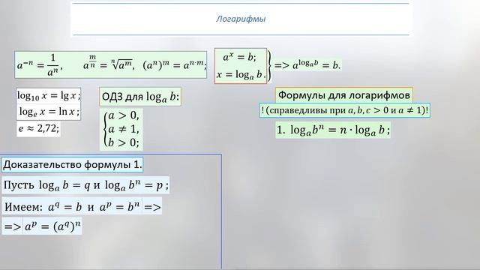Click the log_e x = ln x definition
Viewport: 480px width, 270px height.
click(x=49, y=112)
